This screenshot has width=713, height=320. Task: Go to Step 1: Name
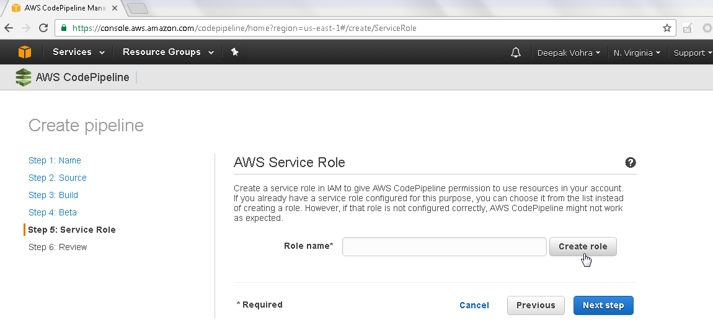(x=55, y=160)
